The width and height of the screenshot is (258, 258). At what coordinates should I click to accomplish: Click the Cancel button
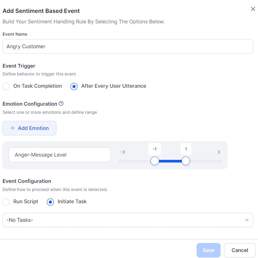tap(239, 250)
